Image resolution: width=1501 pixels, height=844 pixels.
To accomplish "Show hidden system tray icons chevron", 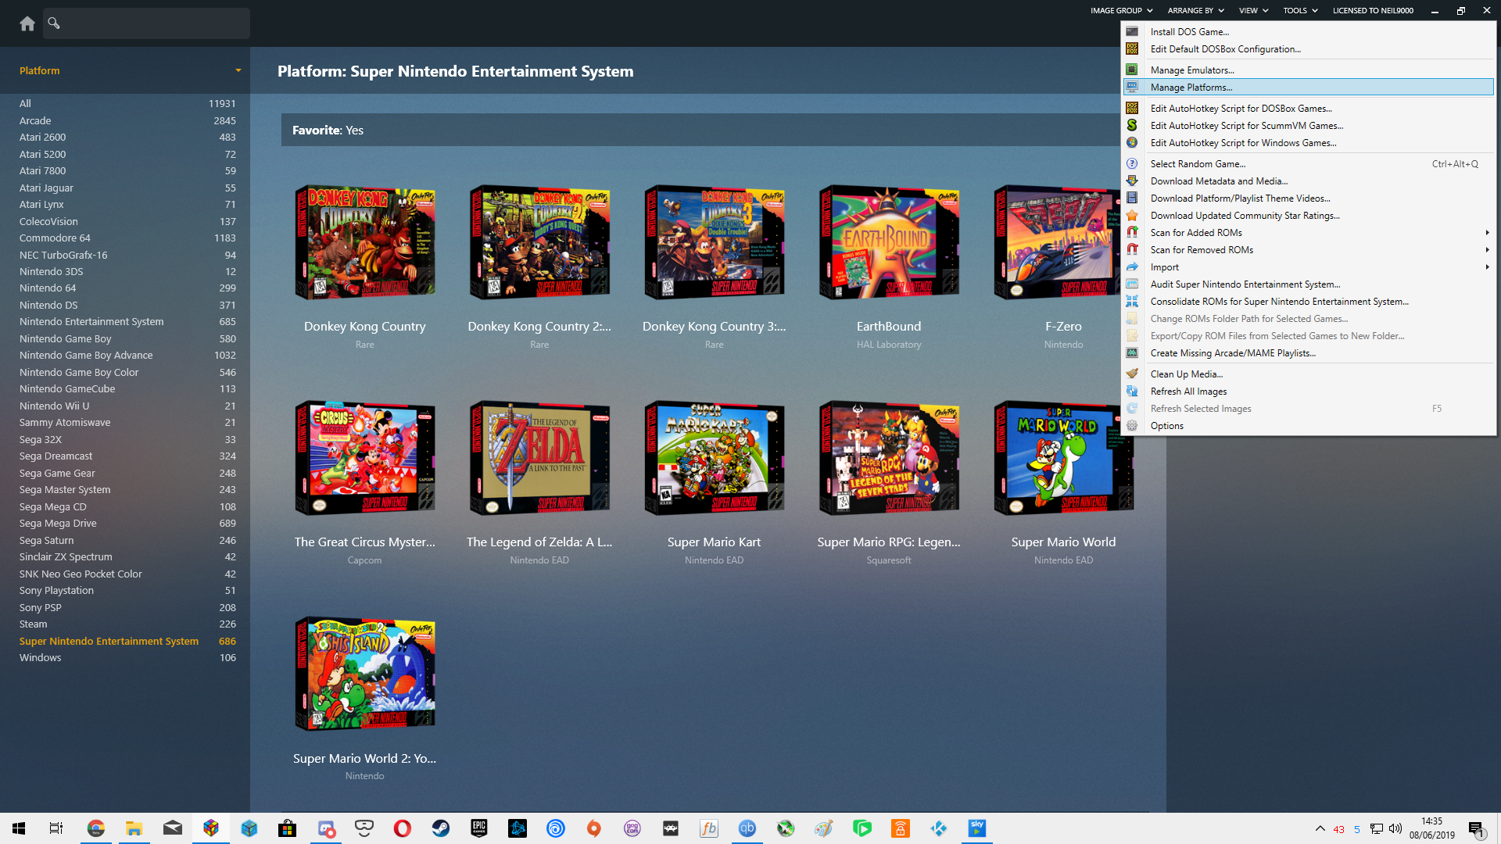I will (1320, 828).
